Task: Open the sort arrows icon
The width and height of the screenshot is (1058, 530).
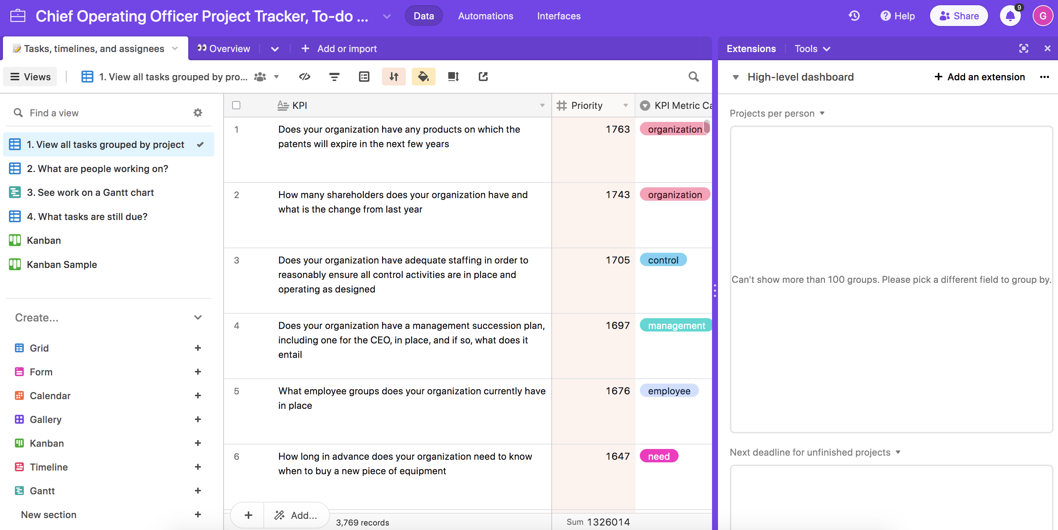Action: point(394,77)
